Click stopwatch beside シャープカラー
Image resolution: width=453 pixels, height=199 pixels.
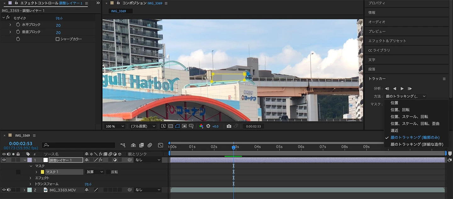point(18,39)
